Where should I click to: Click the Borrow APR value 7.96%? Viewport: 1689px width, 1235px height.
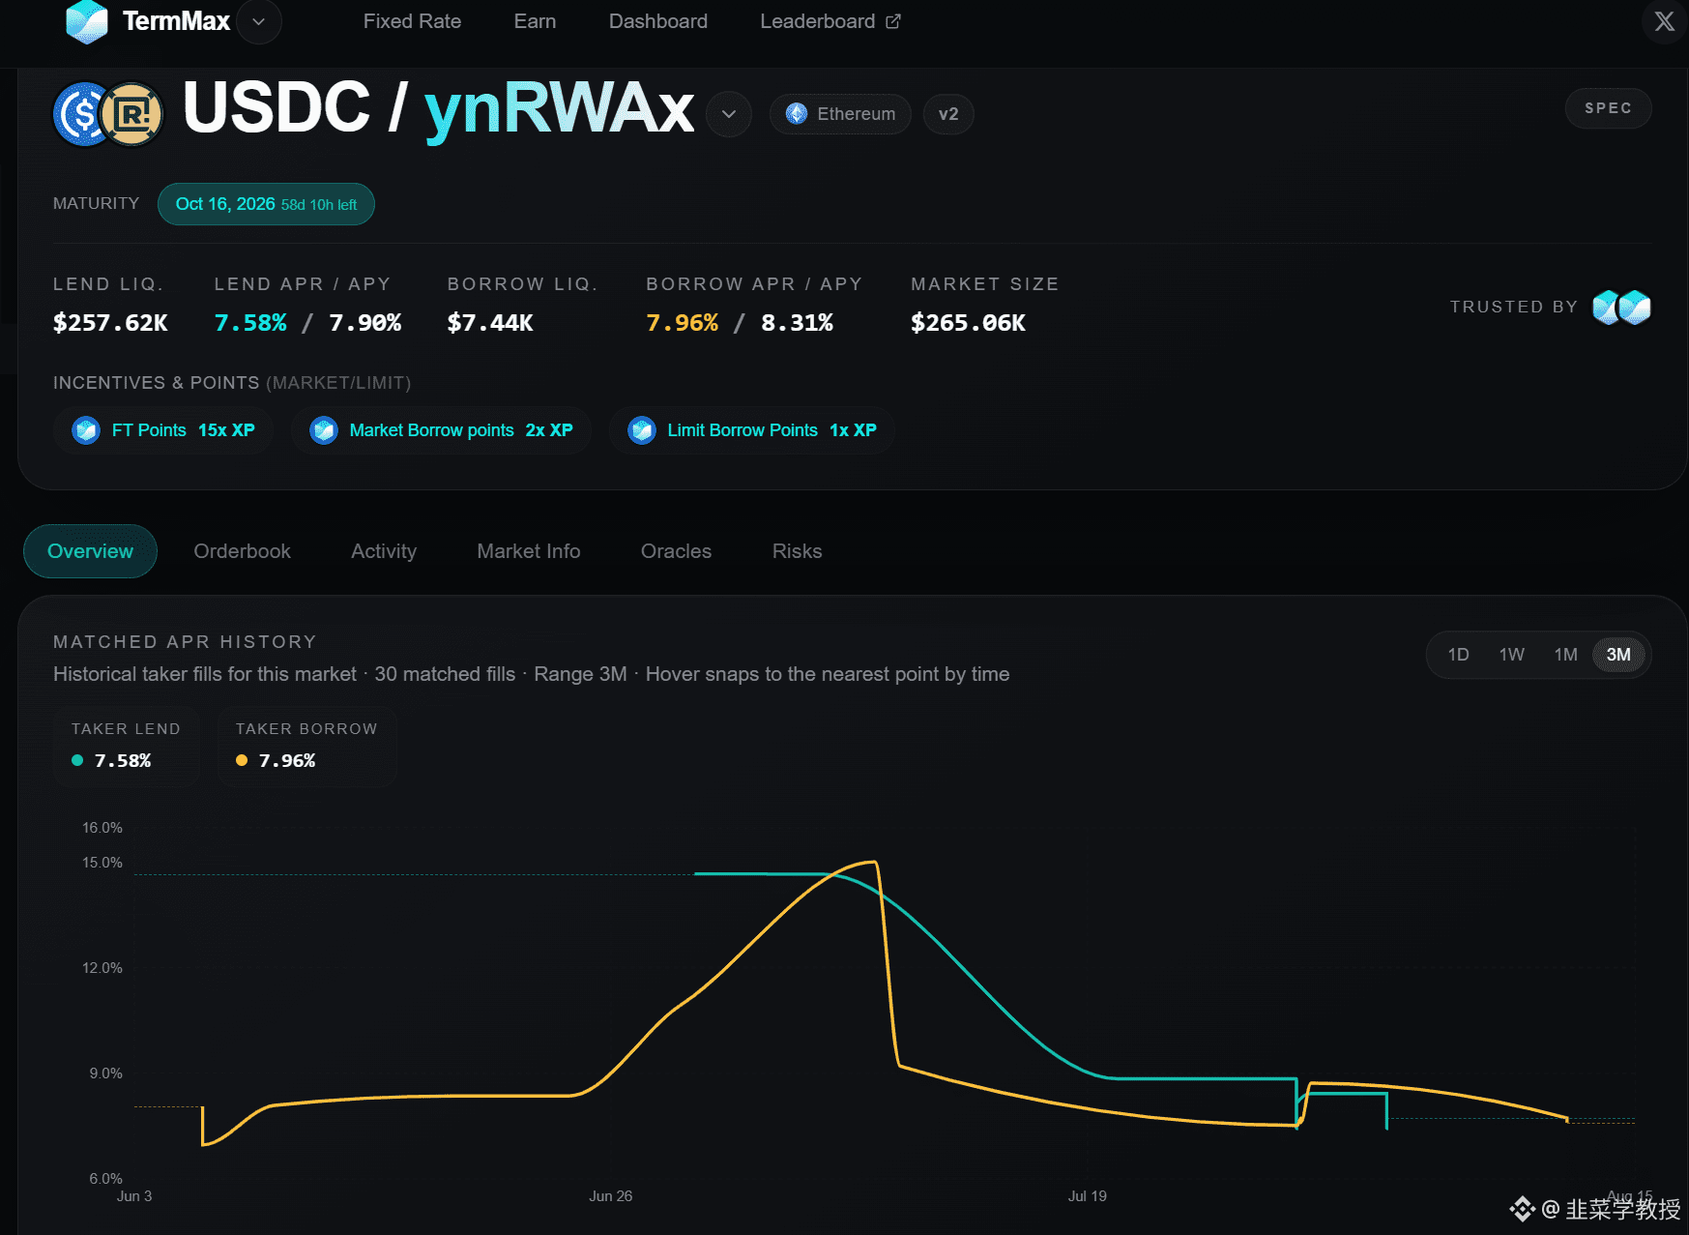point(683,323)
